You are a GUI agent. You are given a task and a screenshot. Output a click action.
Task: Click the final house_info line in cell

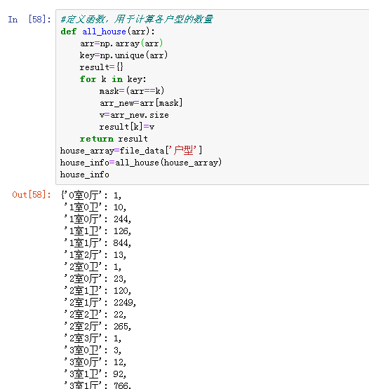(x=85, y=175)
